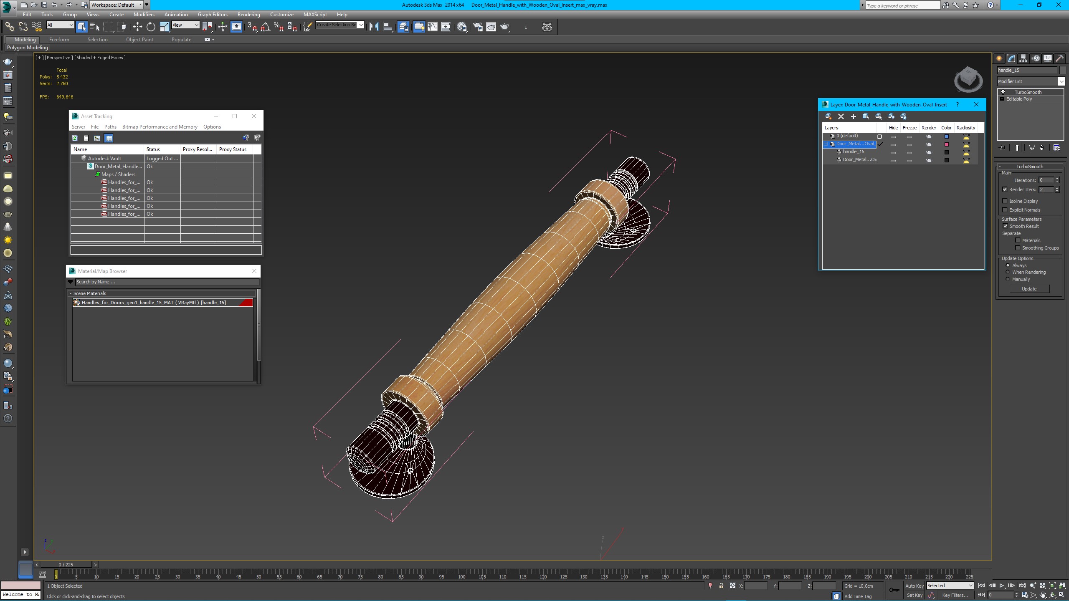This screenshot has width=1069, height=601.
Task: Toggle Angle Snap in toolbar
Action: (x=265, y=27)
